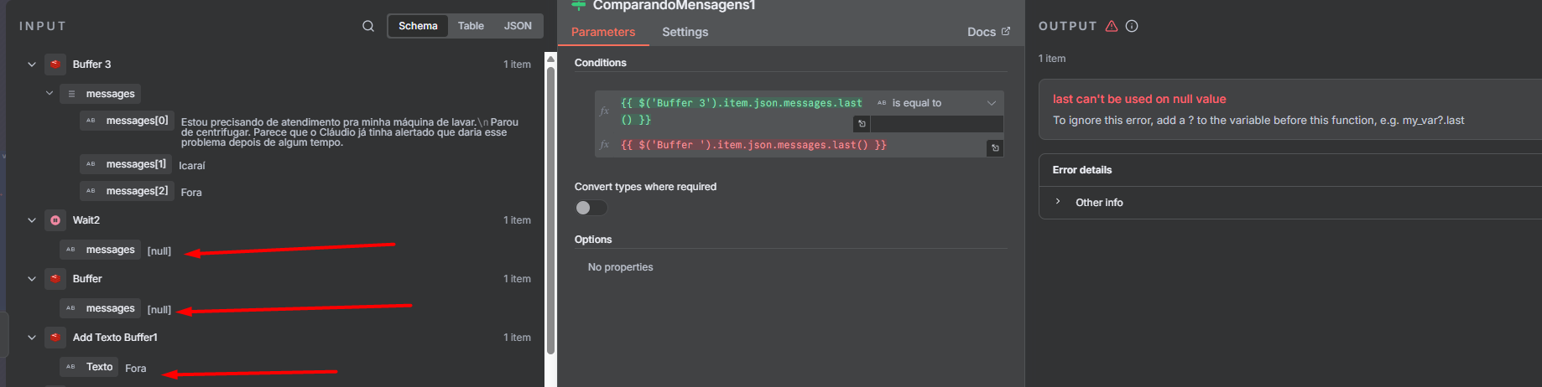Collapse the Buffer 3 node section

tap(32, 64)
